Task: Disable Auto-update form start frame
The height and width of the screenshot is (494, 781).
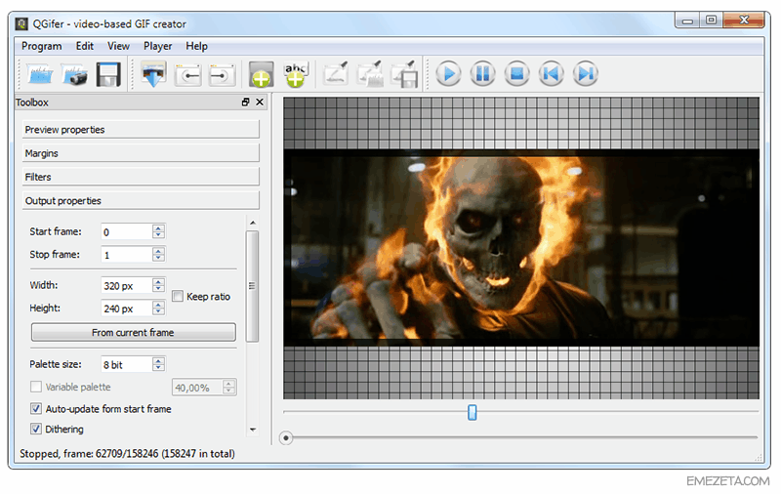Action: pos(36,409)
